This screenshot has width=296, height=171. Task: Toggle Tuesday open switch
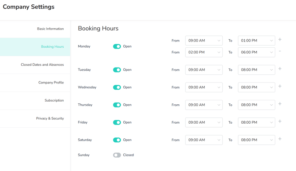click(x=117, y=70)
